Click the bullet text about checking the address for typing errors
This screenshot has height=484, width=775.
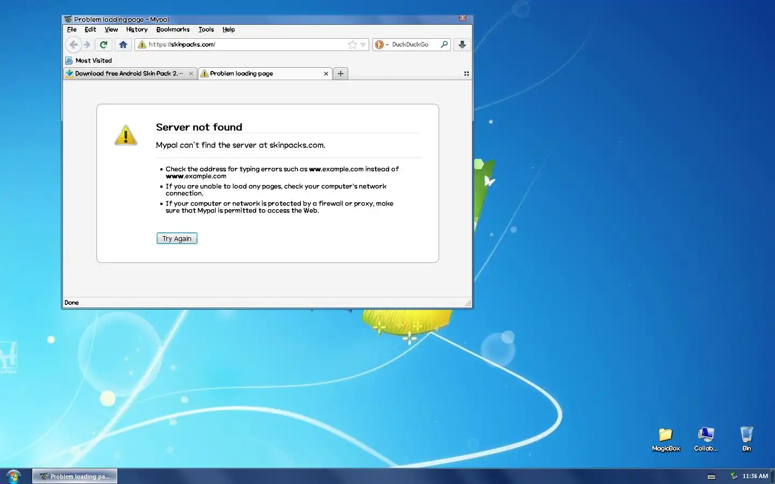(282, 172)
